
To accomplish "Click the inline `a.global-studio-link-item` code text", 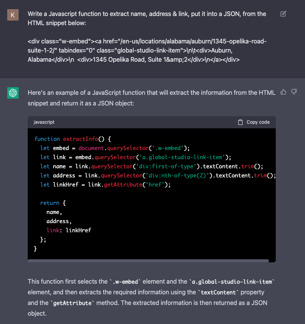I will [232, 282].
